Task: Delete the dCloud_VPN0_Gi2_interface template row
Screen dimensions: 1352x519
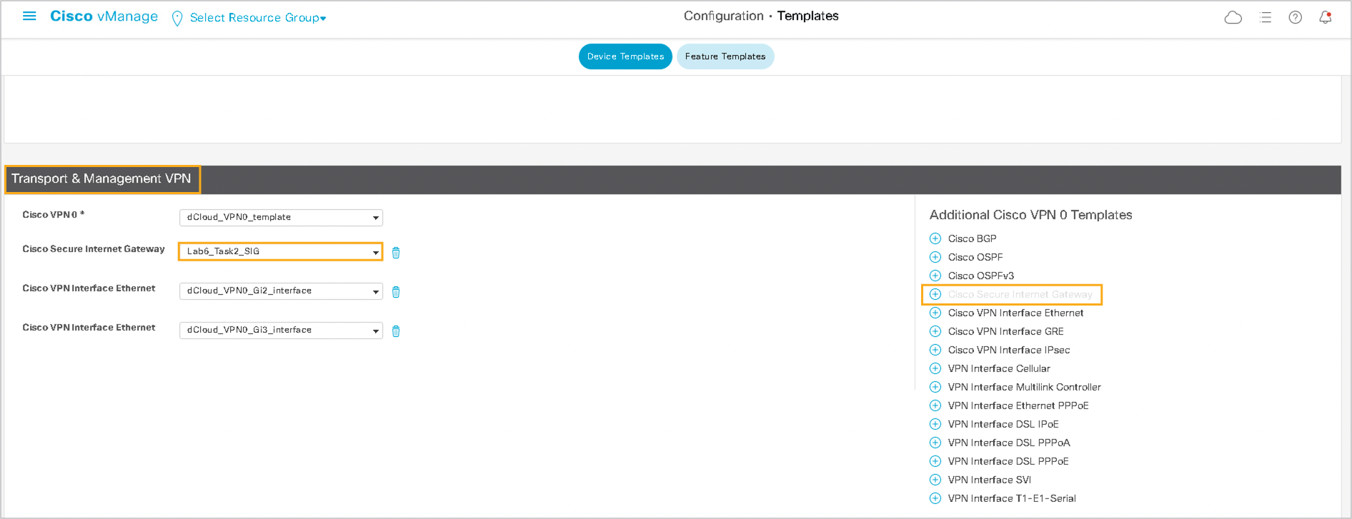Action: pyautogui.click(x=396, y=291)
